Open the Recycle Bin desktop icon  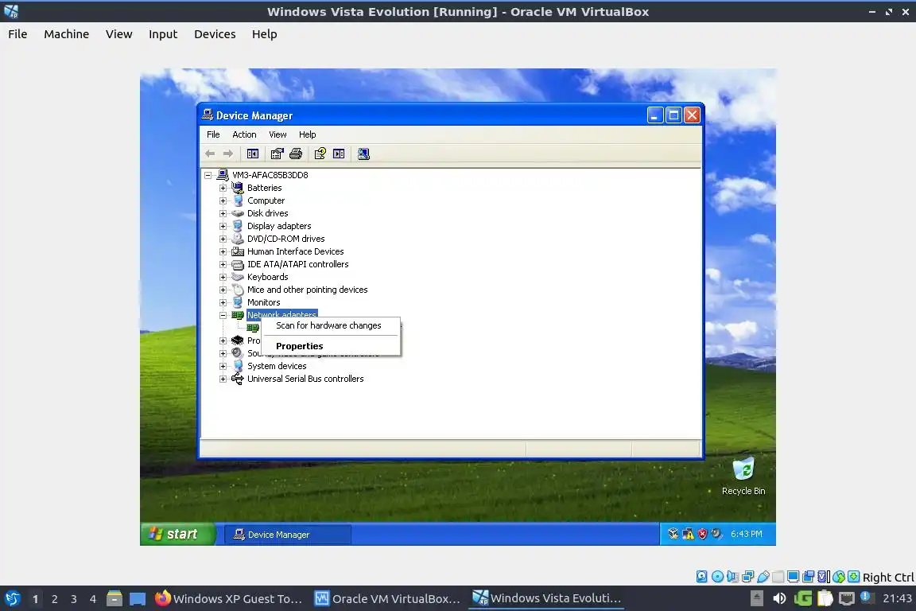[x=743, y=477]
